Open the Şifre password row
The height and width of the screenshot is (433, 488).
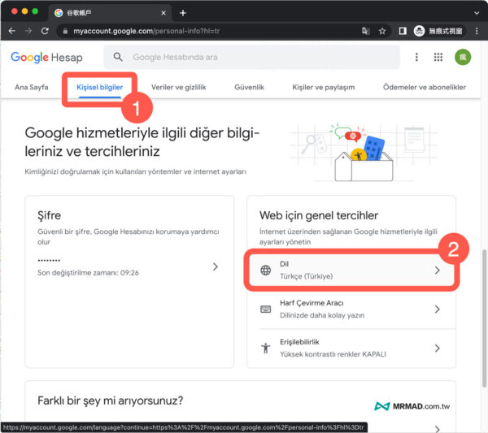(x=129, y=266)
